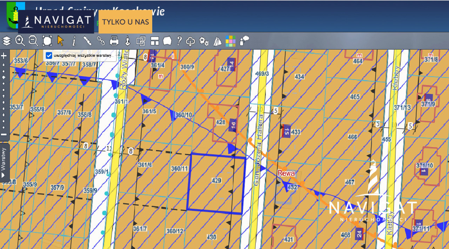Open the Print map tool
Image resolution: width=449 pixels, height=249 pixels.
[x=114, y=41]
